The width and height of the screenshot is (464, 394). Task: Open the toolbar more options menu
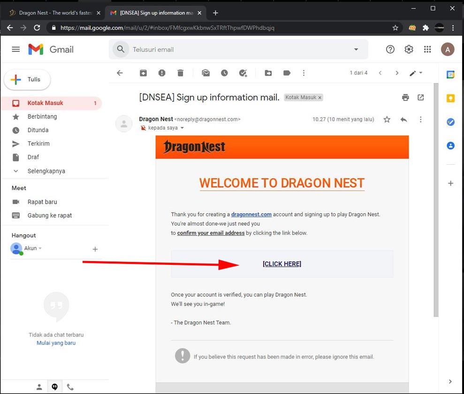[304, 73]
